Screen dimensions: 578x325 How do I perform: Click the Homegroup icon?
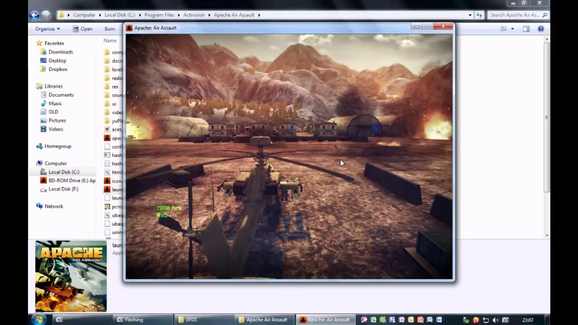(x=39, y=146)
